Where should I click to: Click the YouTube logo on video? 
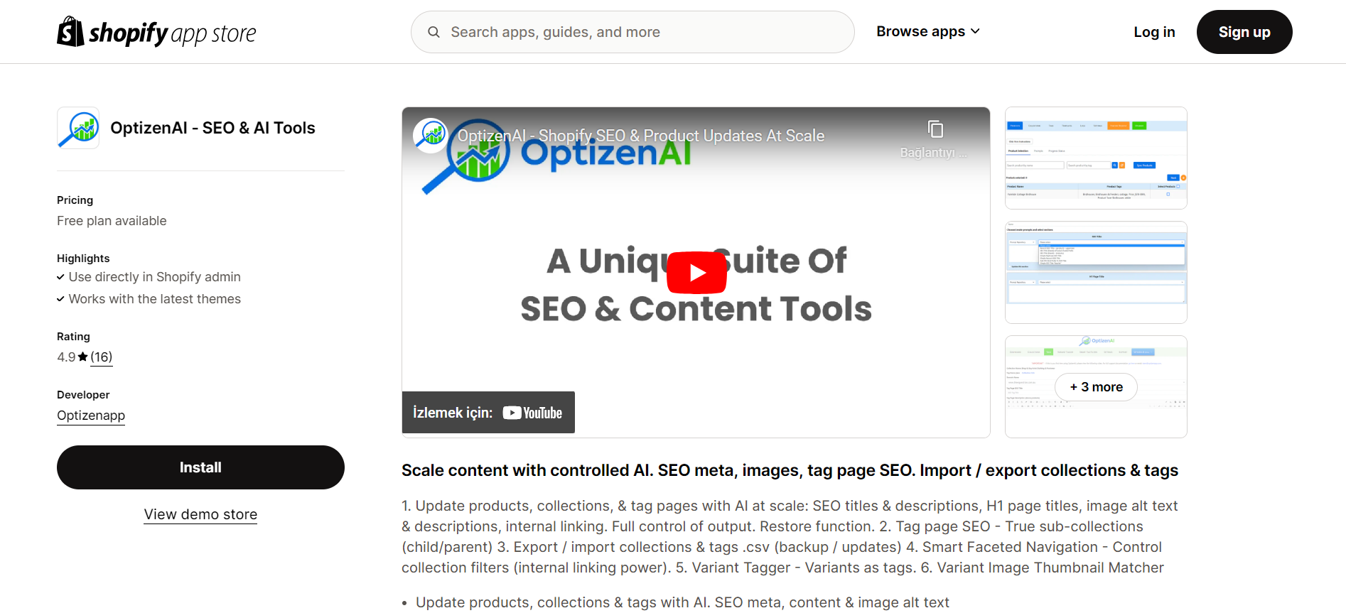(x=532, y=413)
